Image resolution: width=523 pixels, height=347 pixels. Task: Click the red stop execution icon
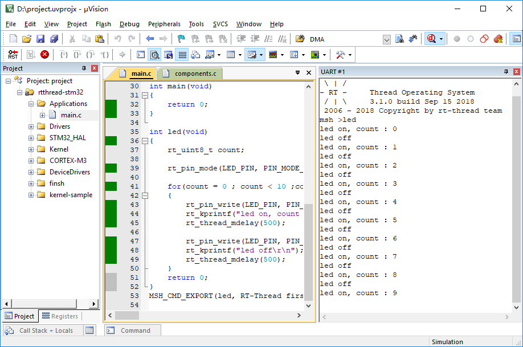click(x=44, y=55)
